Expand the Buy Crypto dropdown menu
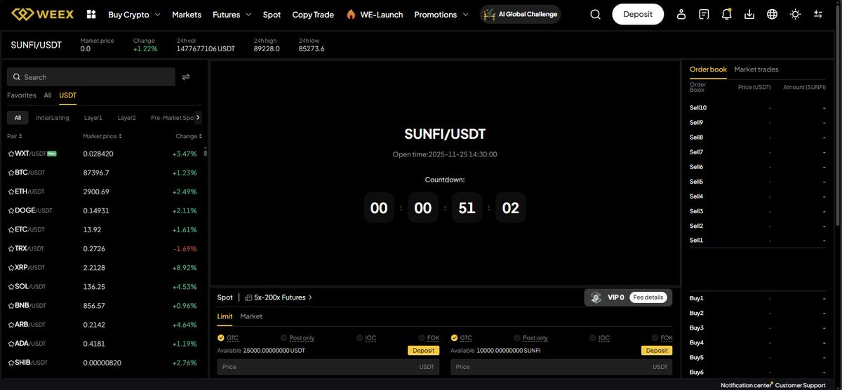Screen dimensions: 842x390 point(134,14)
